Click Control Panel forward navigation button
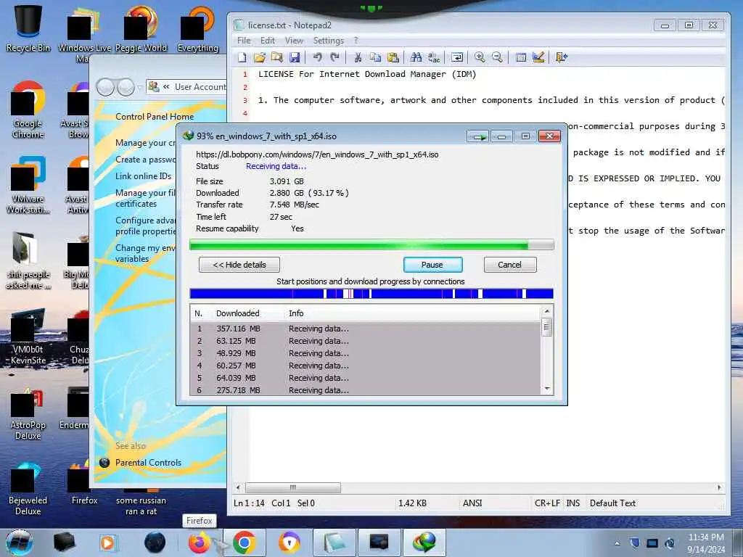 (x=126, y=87)
